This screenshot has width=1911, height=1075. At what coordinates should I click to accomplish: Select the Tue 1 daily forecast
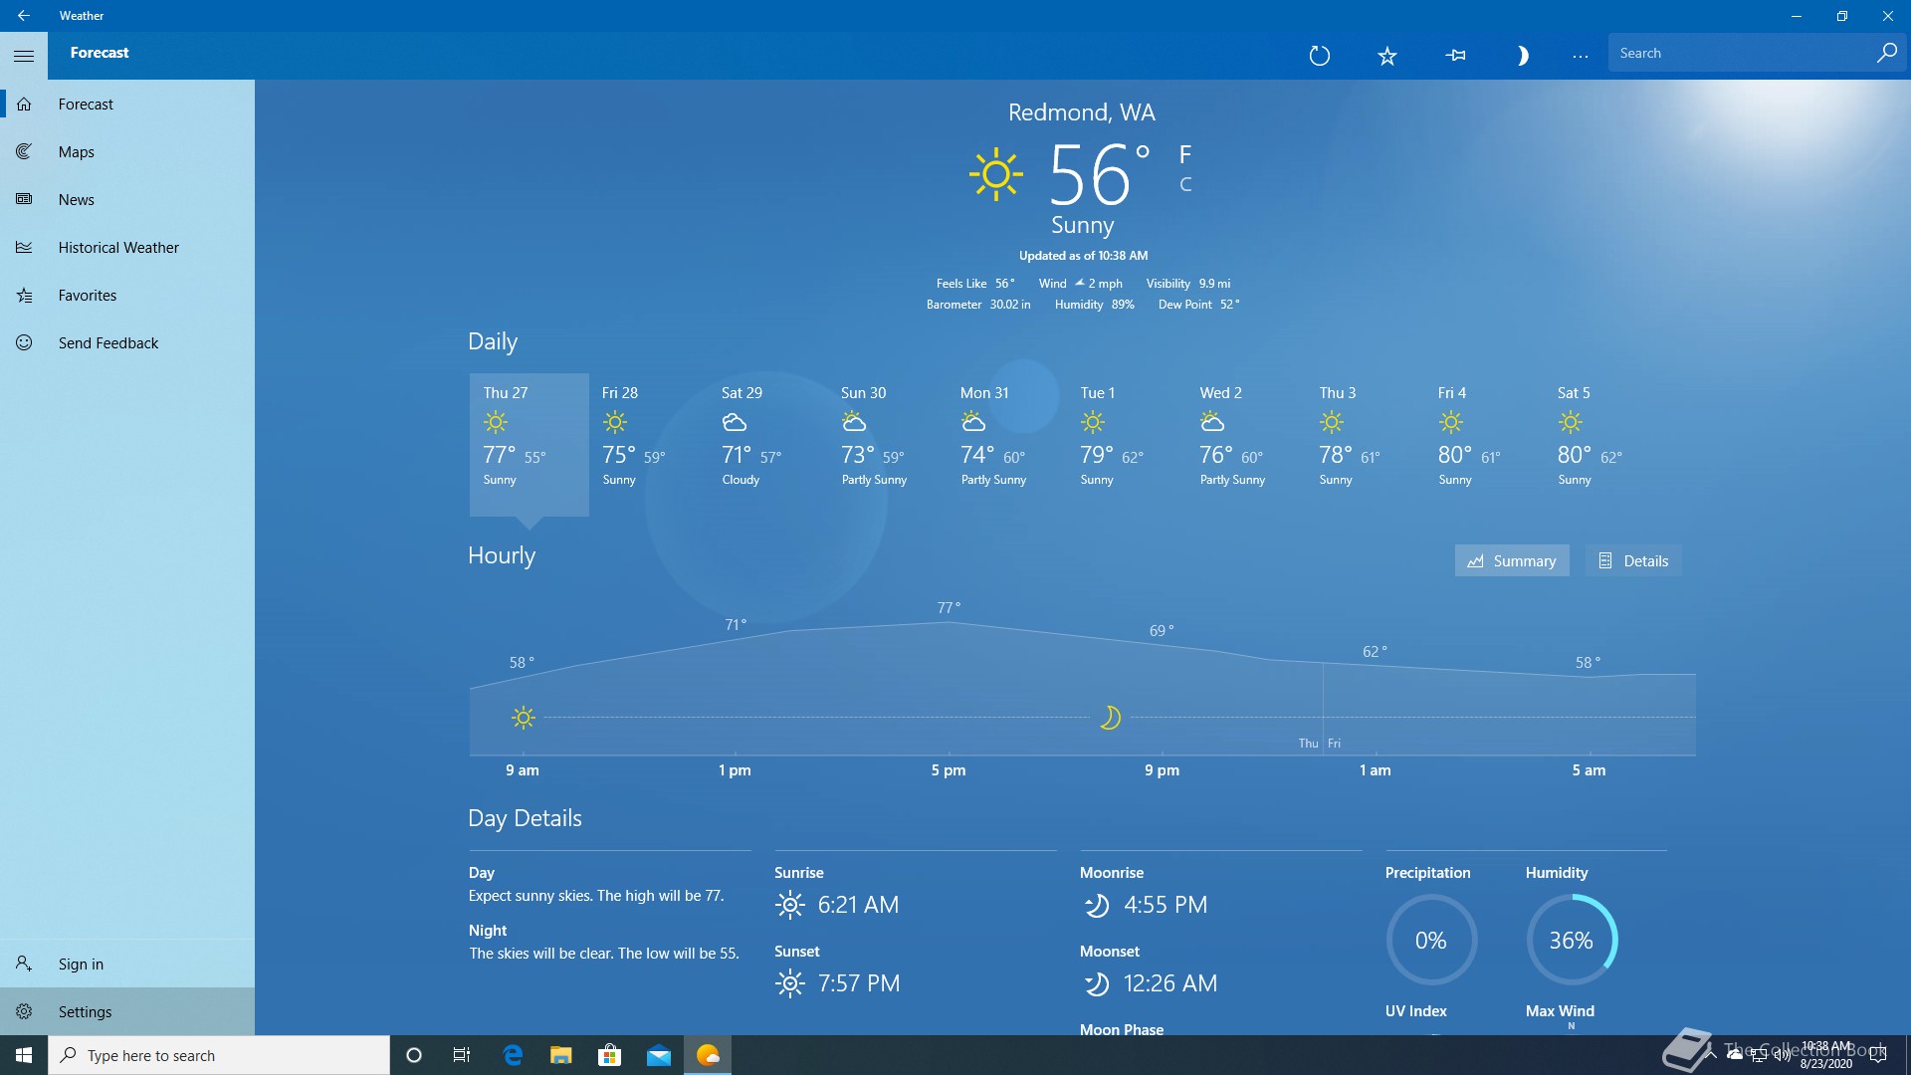[x=1127, y=444]
